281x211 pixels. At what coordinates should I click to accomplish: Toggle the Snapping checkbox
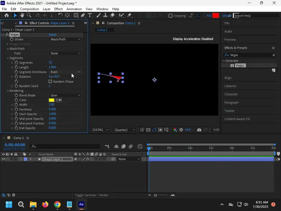click(x=170, y=16)
